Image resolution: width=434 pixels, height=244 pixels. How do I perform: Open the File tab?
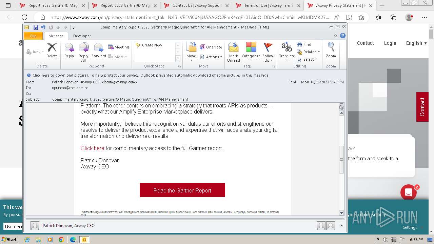(x=33, y=36)
